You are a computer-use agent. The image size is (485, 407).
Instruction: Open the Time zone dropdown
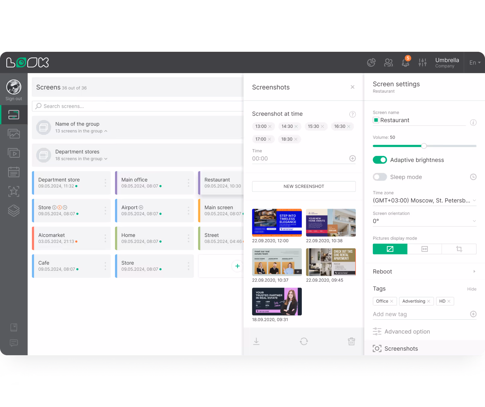coord(424,200)
